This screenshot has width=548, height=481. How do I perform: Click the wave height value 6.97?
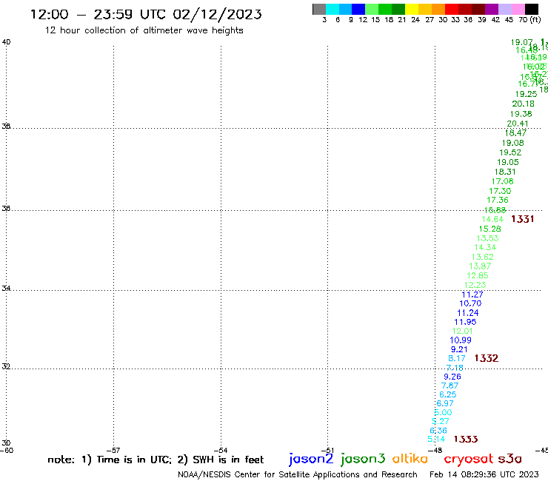(x=445, y=403)
